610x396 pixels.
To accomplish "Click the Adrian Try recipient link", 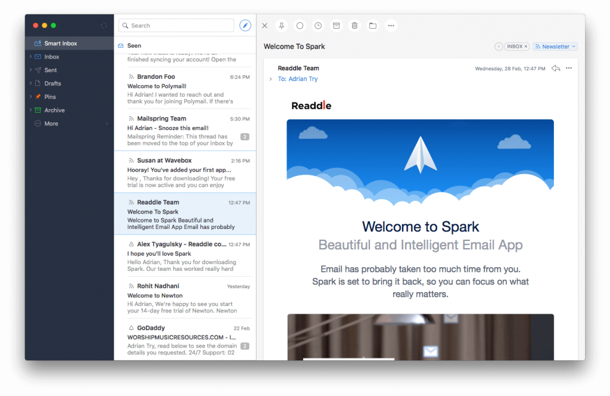I will pos(303,79).
